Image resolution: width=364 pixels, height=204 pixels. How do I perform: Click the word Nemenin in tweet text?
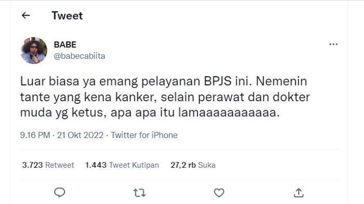[x=281, y=81]
